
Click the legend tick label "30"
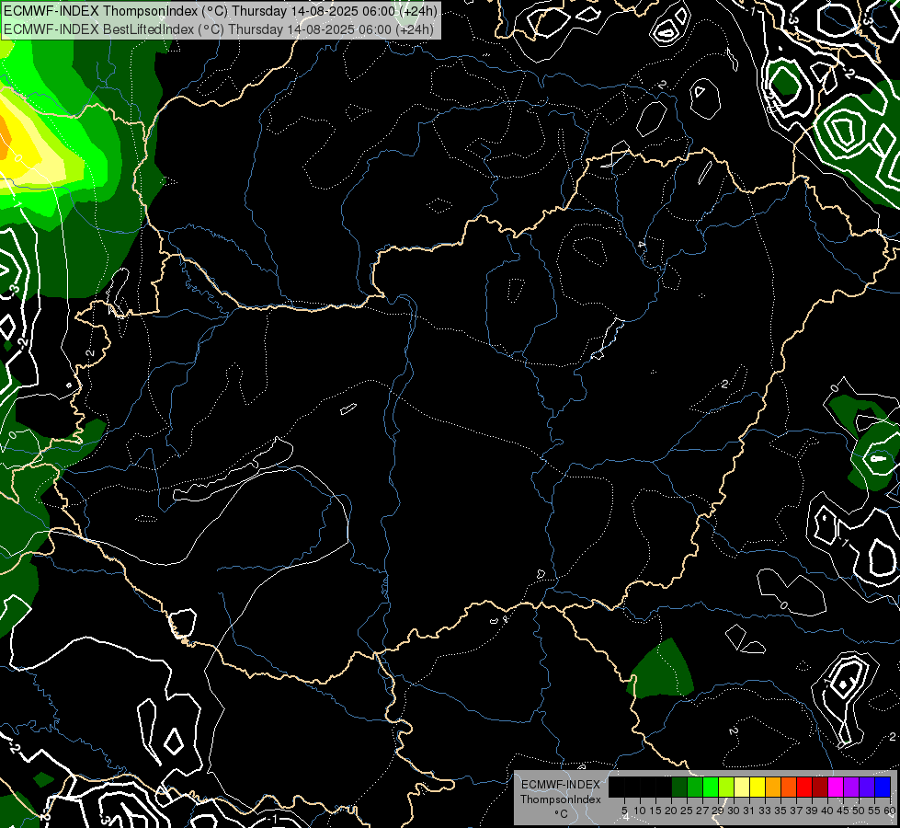tap(735, 811)
